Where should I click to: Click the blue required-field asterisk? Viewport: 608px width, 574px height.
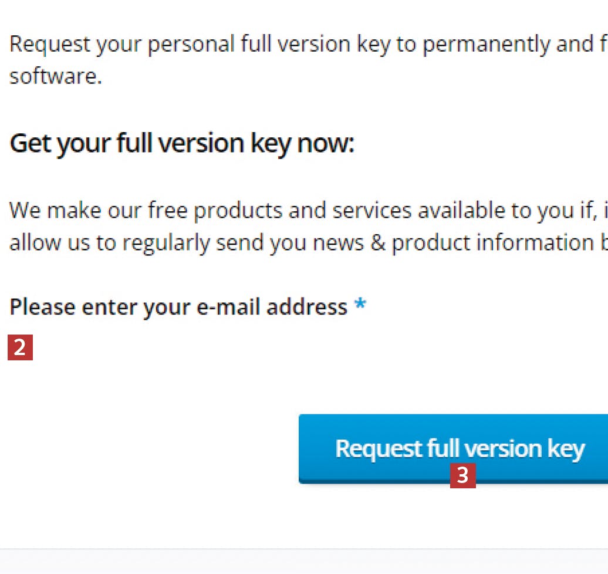point(360,306)
